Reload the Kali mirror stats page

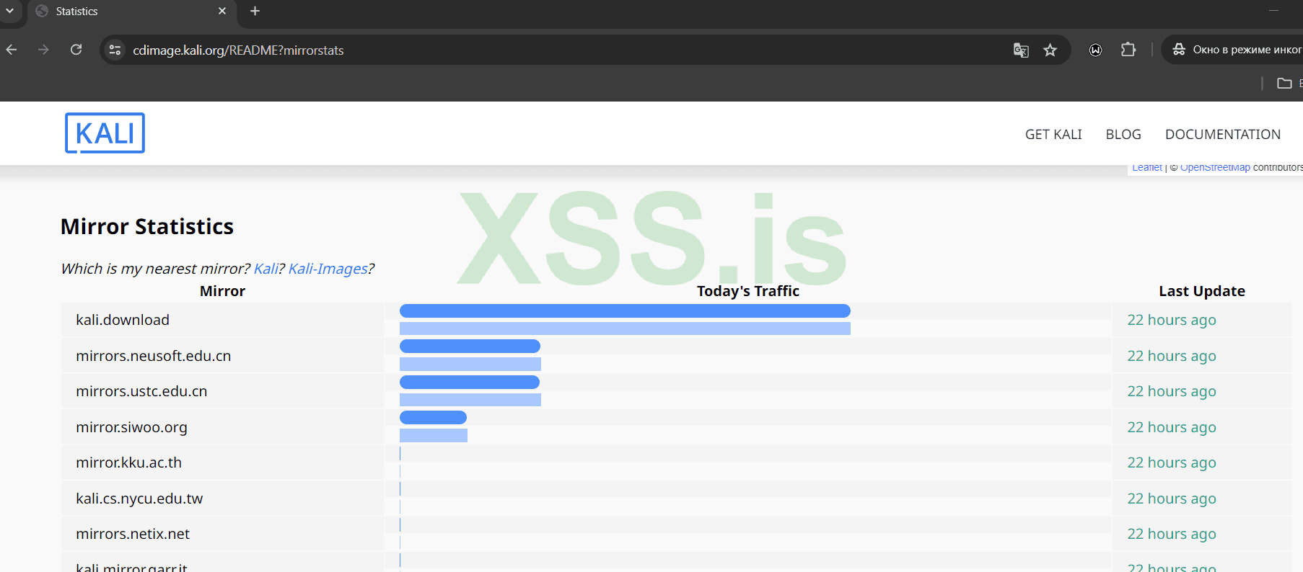tap(76, 50)
